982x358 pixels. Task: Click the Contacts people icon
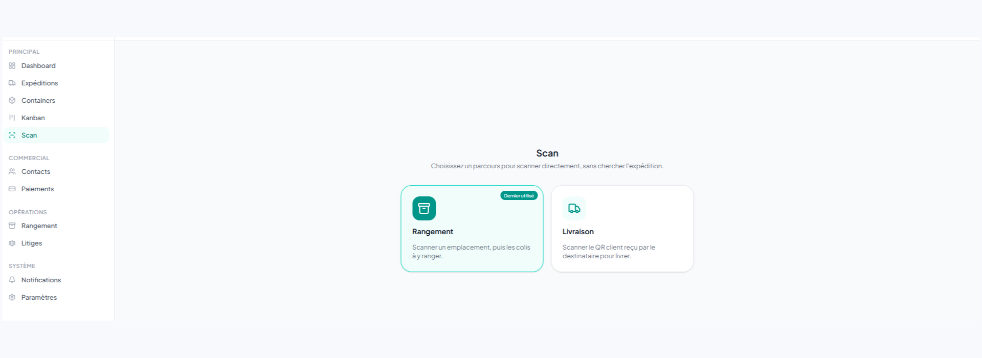click(12, 171)
